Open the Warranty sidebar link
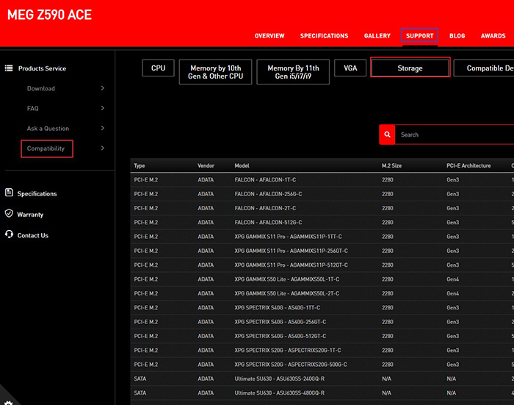Screen dimensions: 514x405 click(30, 215)
